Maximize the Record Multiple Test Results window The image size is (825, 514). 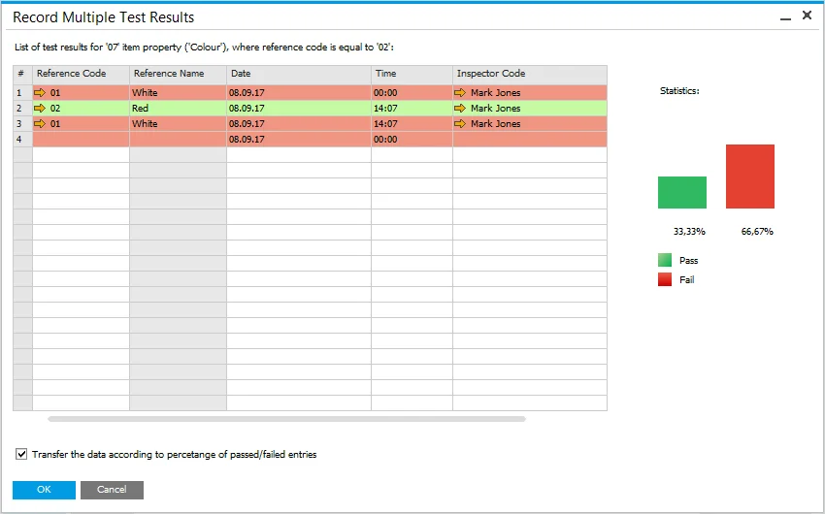point(786,16)
